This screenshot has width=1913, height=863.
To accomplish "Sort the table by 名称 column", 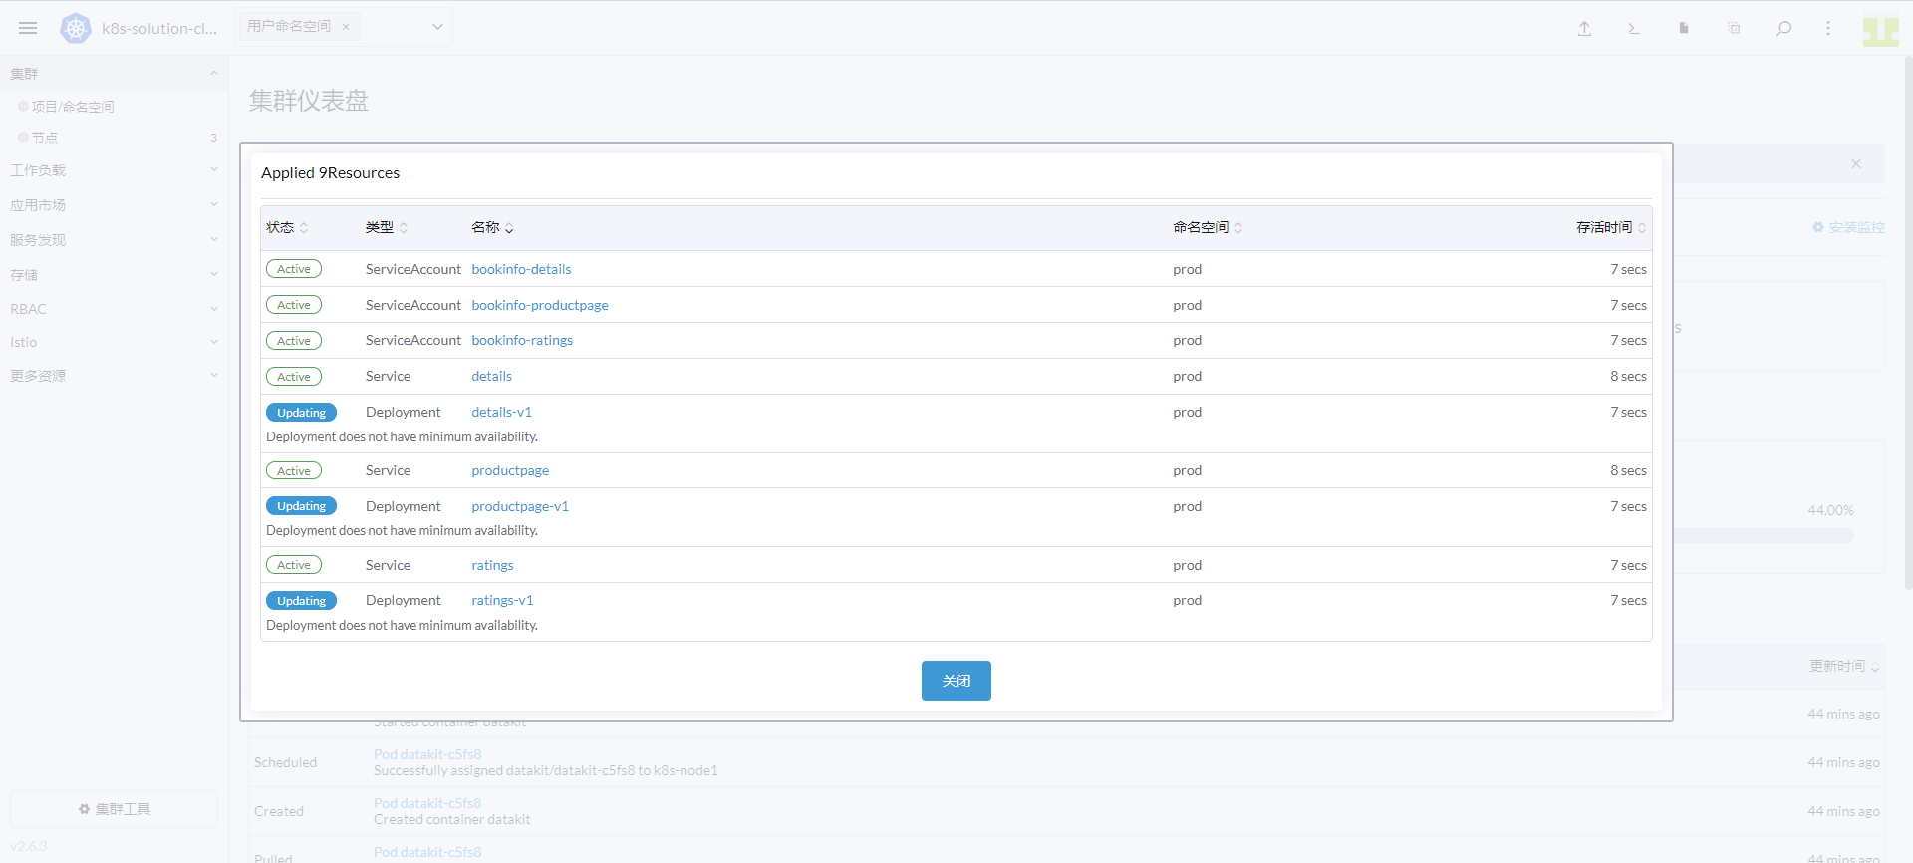I will pyautogui.click(x=492, y=227).
